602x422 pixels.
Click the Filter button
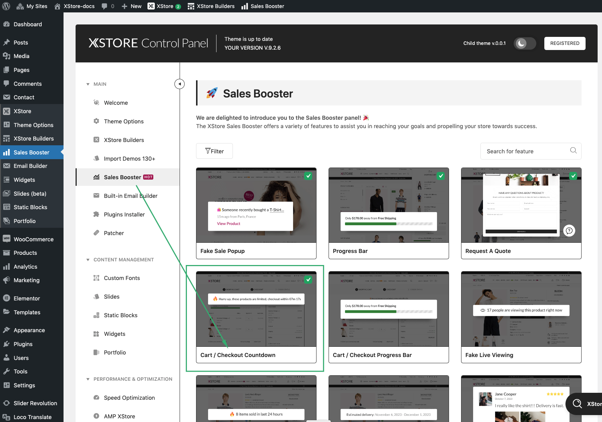click(x=214, y=151)
